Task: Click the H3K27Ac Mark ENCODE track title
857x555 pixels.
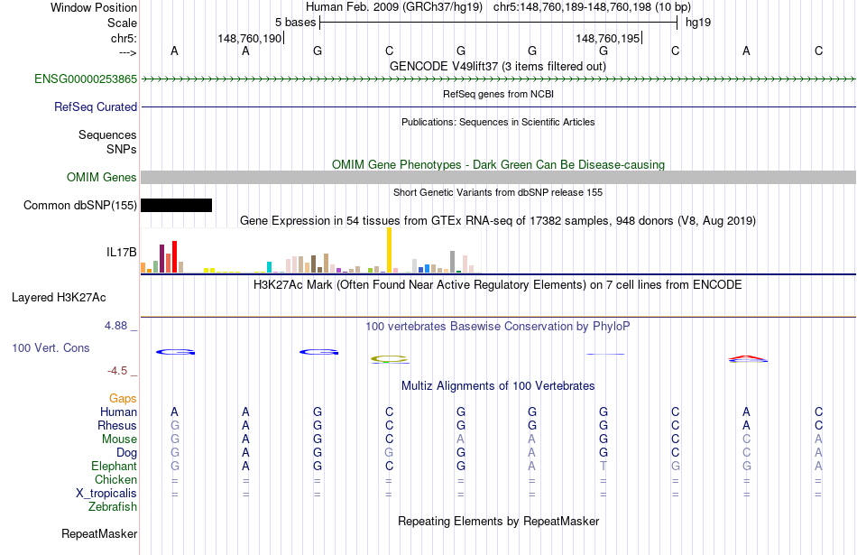Action: [x=498, y=285]
